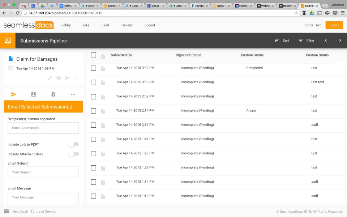Viewport: 347px width, 217px height.
Task: Click the envelope icon in footer
Action: [x=7, y=212]
